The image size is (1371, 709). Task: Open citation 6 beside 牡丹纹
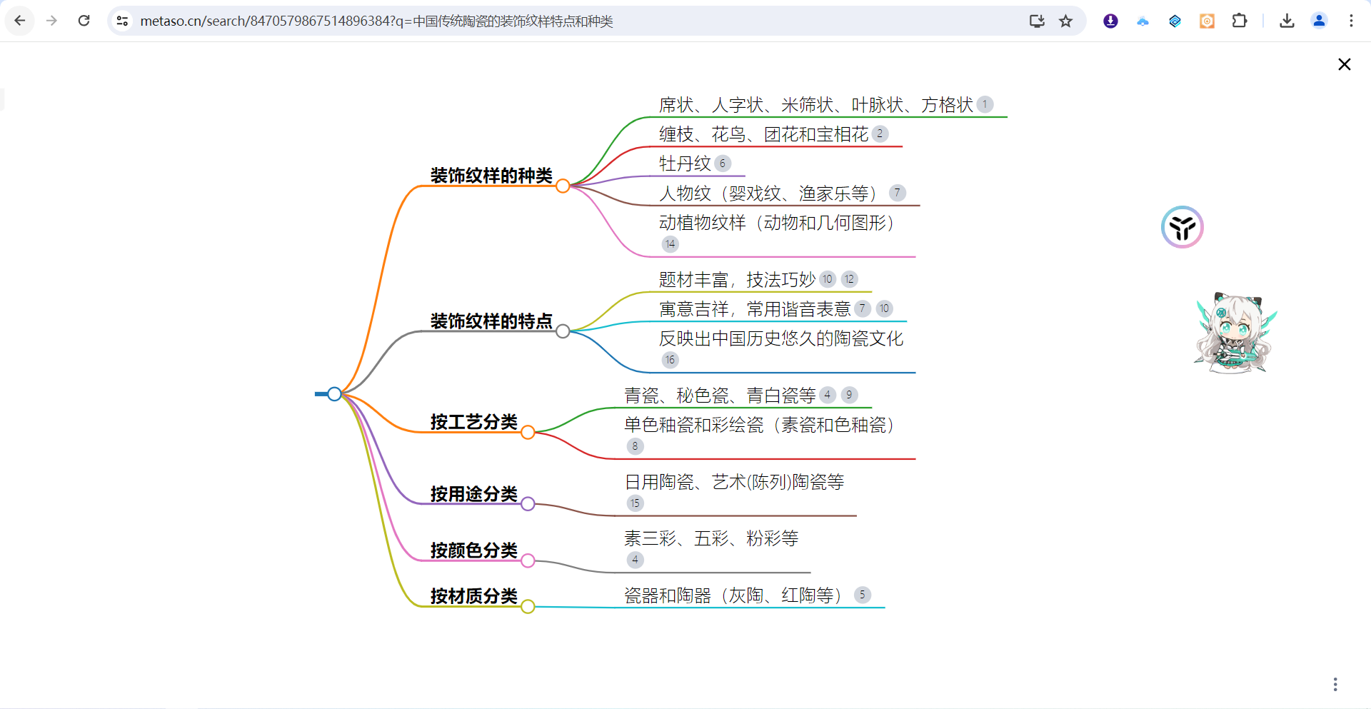click(723, 164)
